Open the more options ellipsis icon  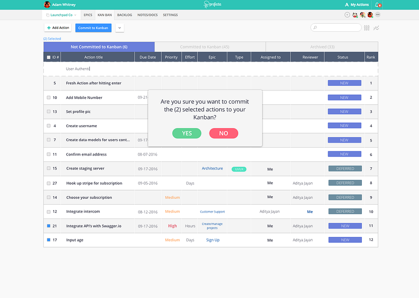pyautogui.click(x=378, y=15)
